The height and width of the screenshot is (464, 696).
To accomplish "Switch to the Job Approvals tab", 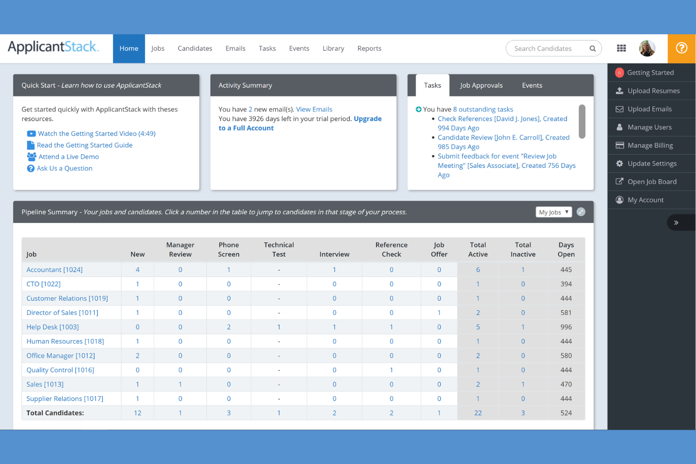I will click(481, 86).
